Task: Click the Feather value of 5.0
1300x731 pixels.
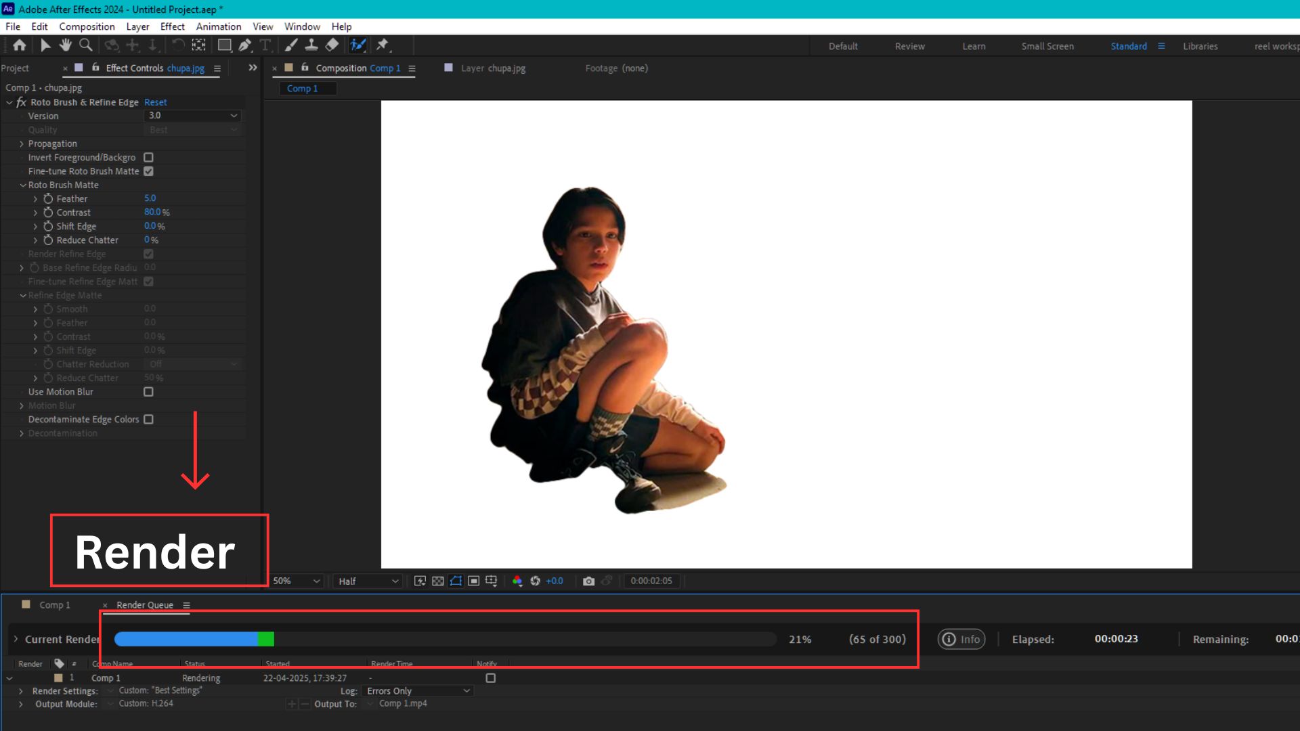Action: (150, 198)
